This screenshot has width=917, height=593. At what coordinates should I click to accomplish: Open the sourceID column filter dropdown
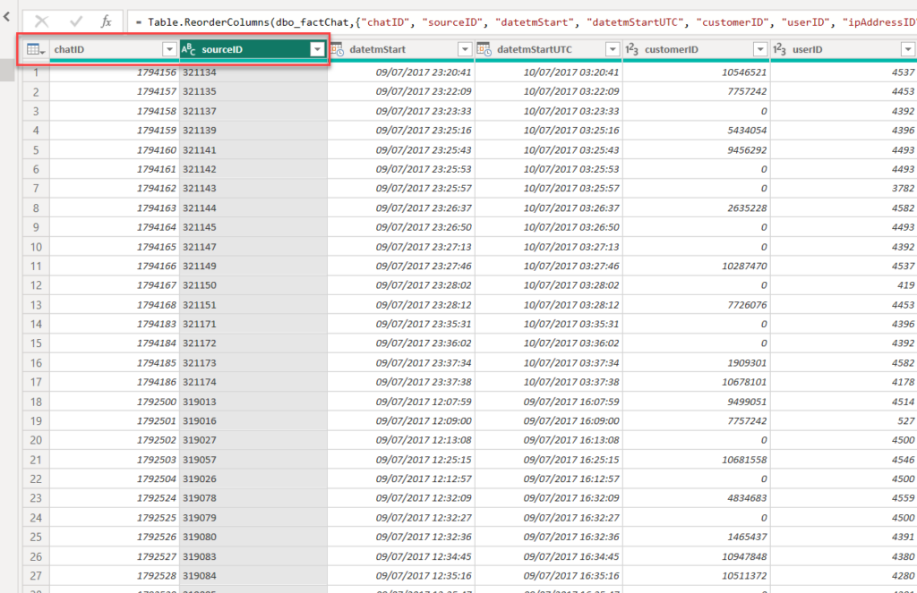[x=316, y=50]
